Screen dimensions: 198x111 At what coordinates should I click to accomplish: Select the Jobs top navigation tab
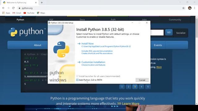pyautogui.click(x=144, y=20)
